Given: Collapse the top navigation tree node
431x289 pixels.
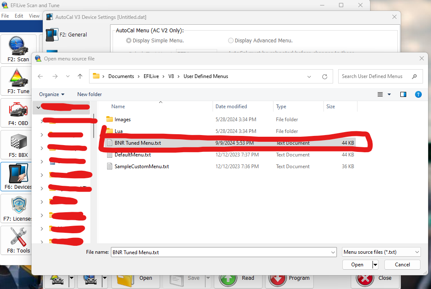Looking at the screenshot, I should (39, 107).
